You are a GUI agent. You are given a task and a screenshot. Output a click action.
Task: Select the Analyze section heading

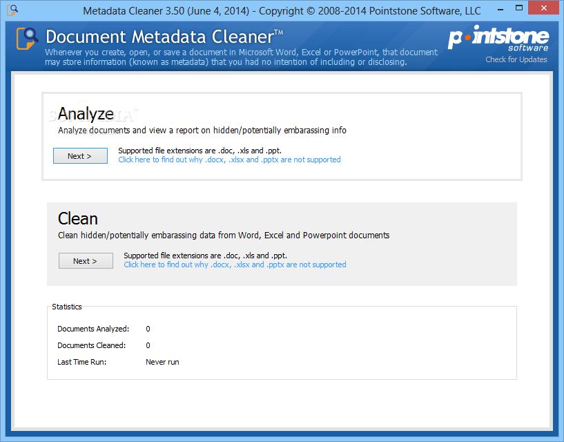coord(86,113)
